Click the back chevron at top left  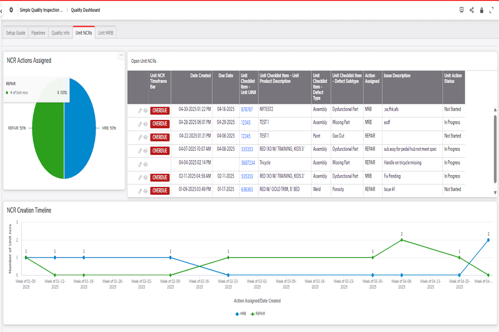pos(2,10)
